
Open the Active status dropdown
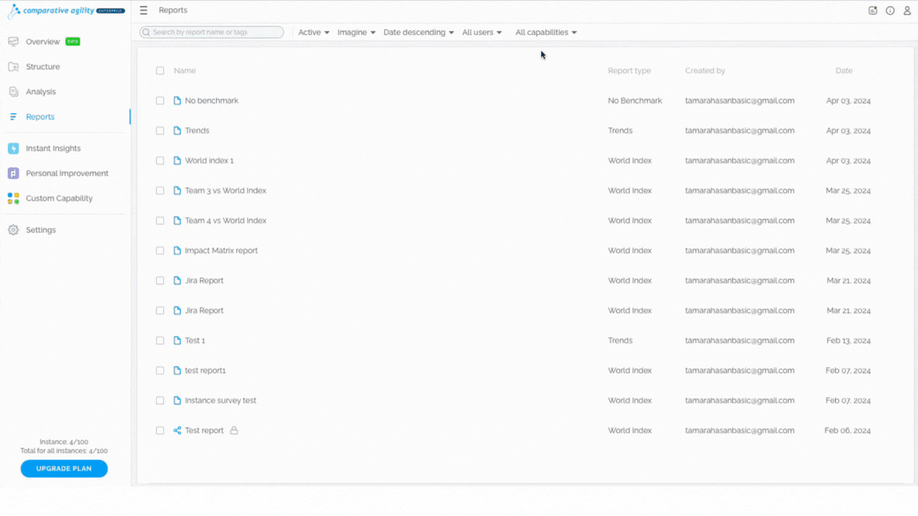point(314,32)
